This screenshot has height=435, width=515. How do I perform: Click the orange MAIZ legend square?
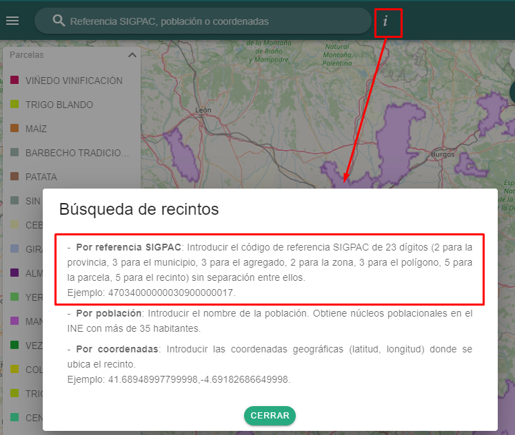14,129
